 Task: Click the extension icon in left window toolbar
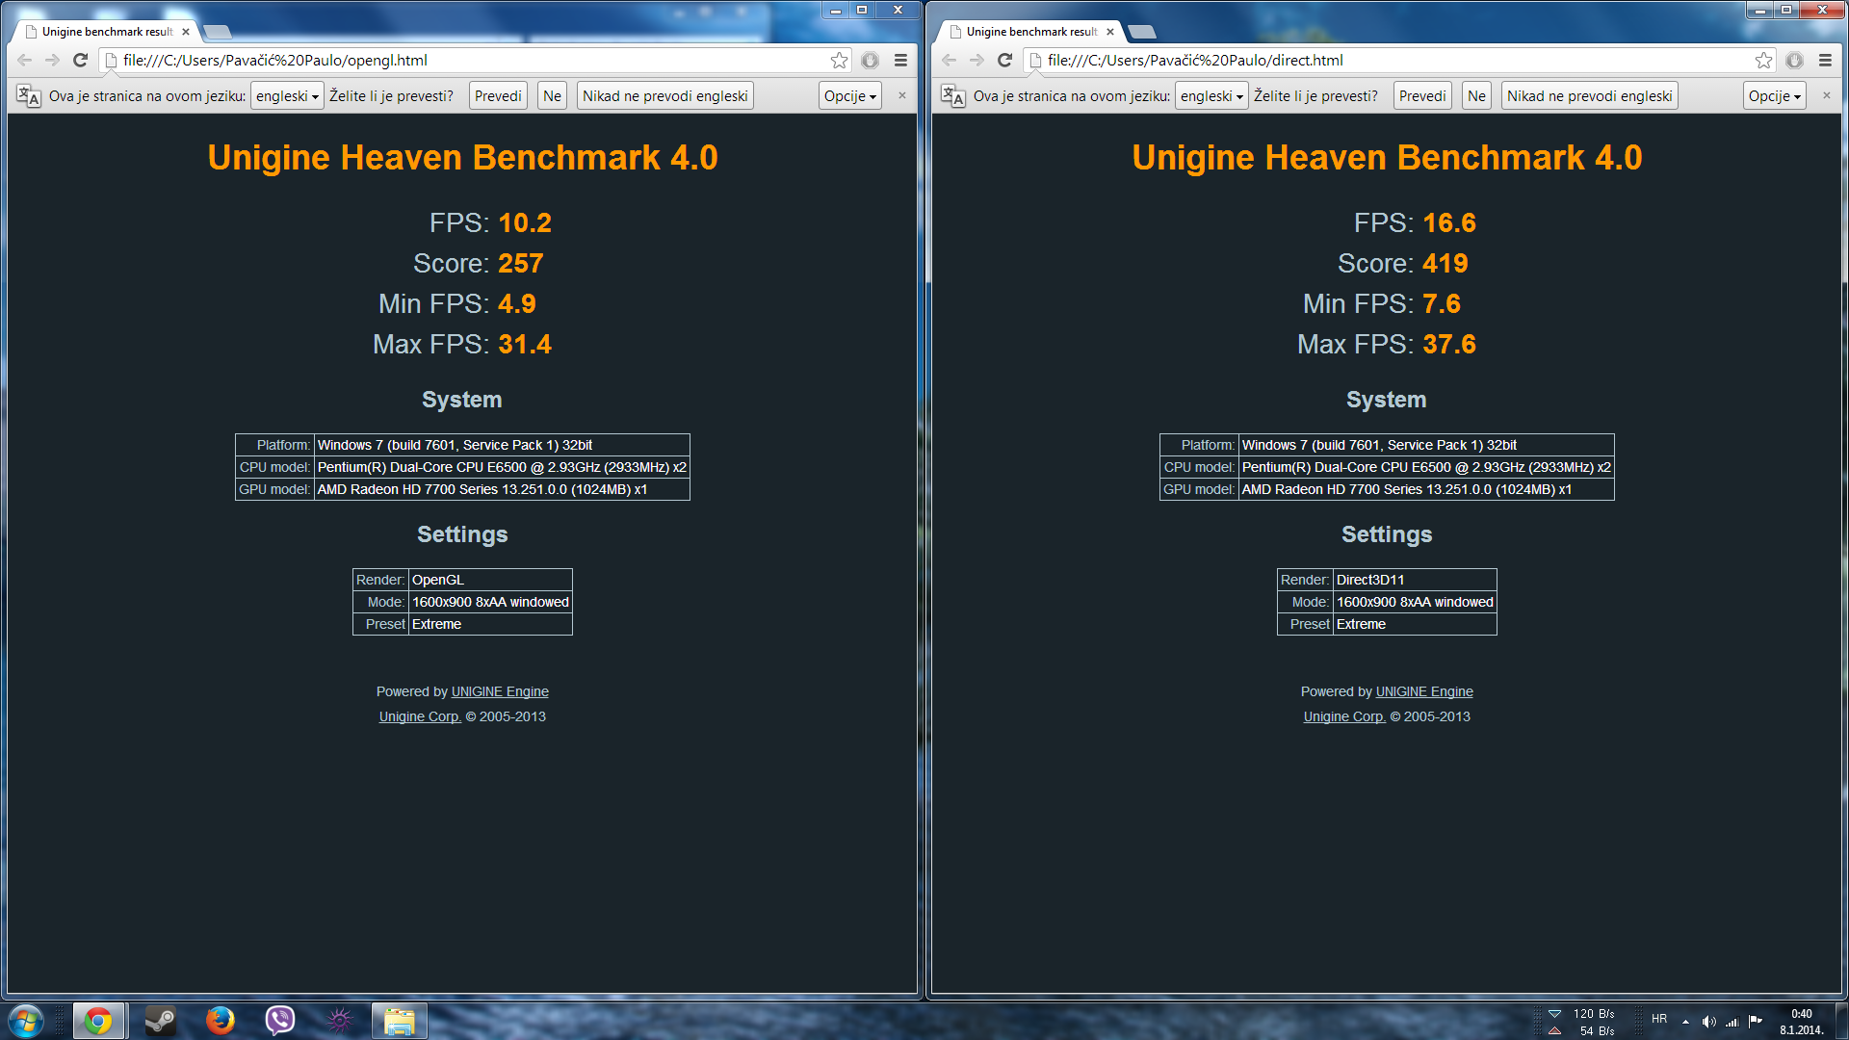point(871,60)
